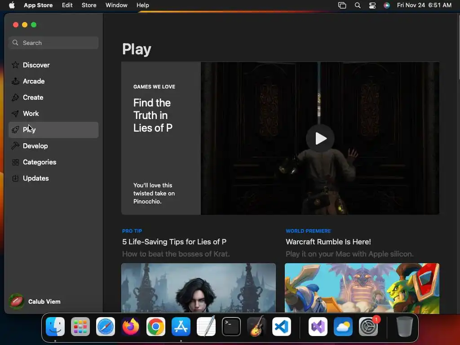Screen dimensions: 460x345
Task: Click the Play rocket icon
Action: (x=15, y=130)
